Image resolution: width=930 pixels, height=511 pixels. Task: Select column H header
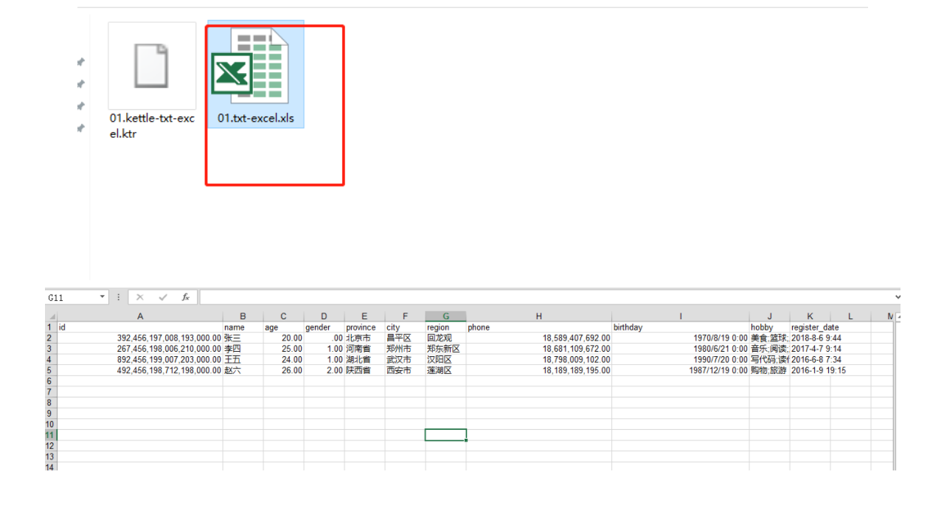click(x=538, y=316)
